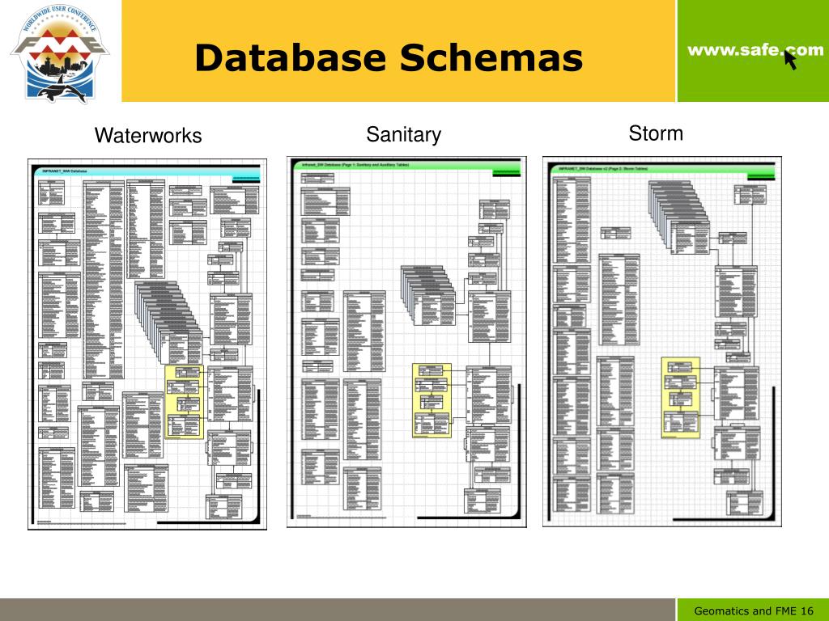The image size is (829, 621).
Task: Open the www.safe.com link
Action: point(755,50)
